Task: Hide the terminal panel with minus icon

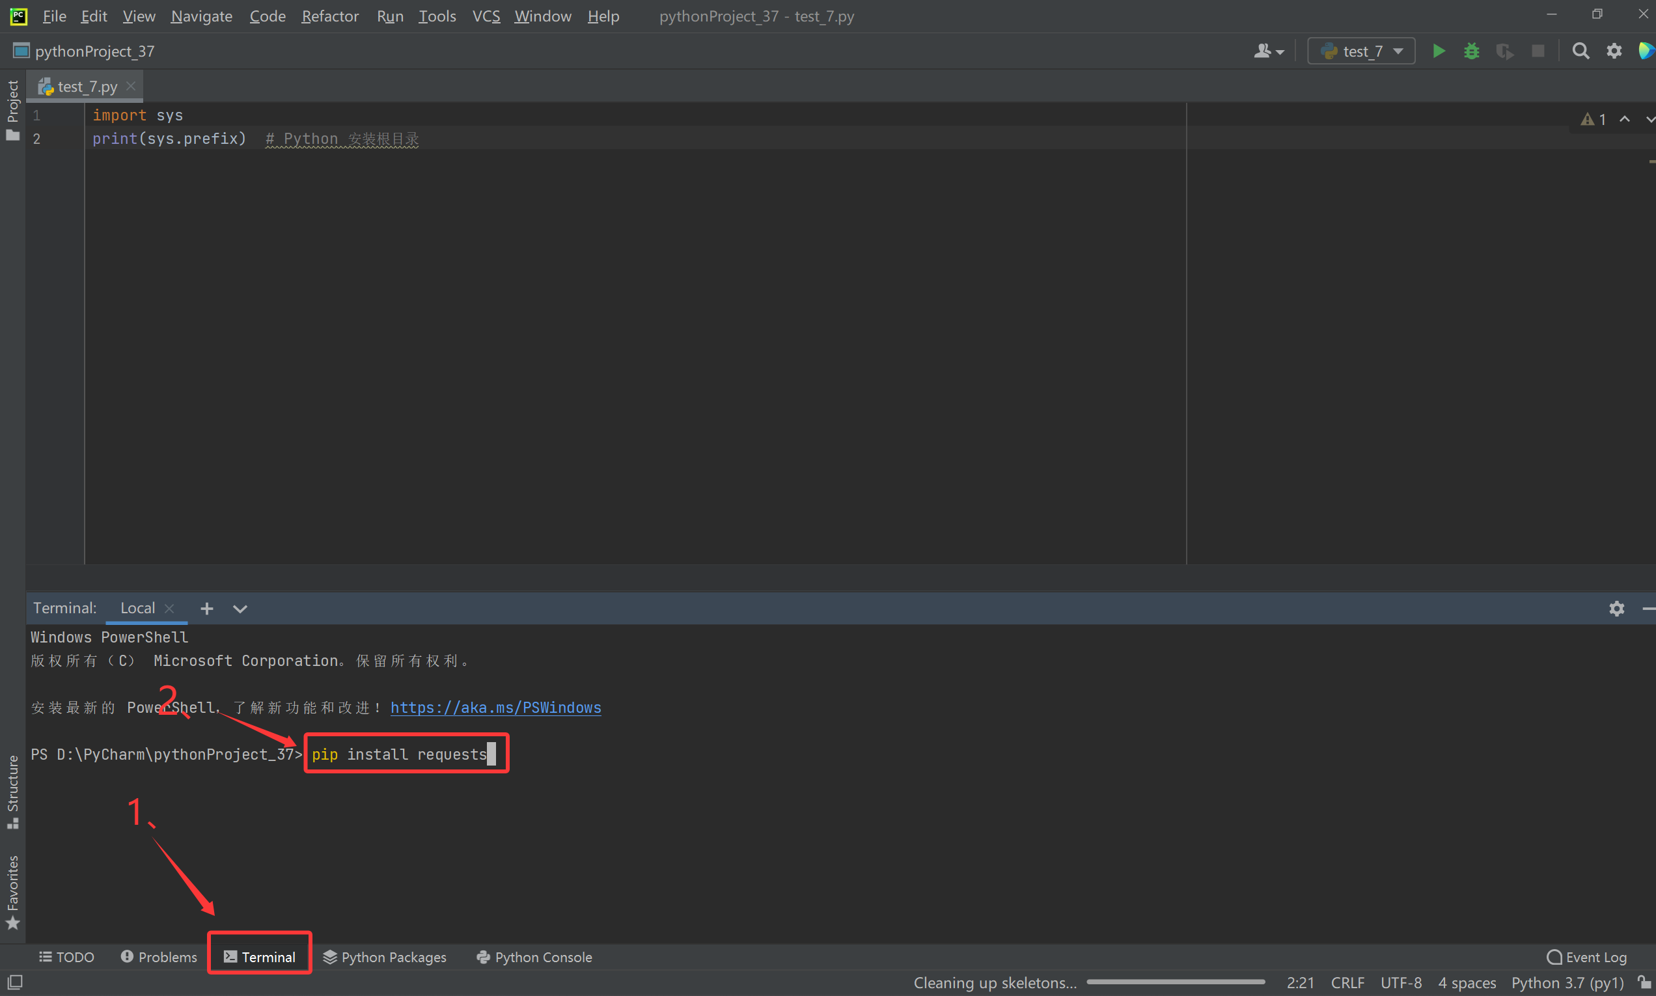Action: click(x=1648, y=608)
